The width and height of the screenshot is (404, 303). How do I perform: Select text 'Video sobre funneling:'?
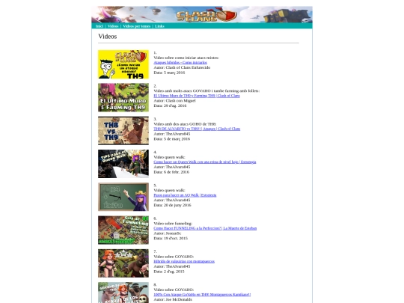point(173,224)
